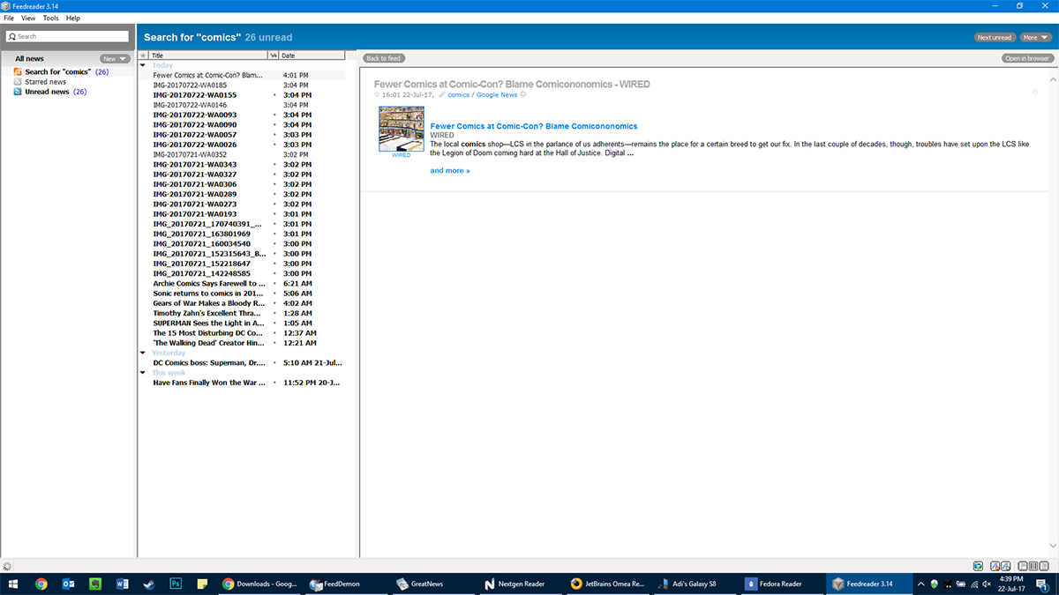The height and width of the screenshot is (595, 1059).
Task: Click the Unread news RSS icon
Action: pyautogui.click(x=18, y=92)
